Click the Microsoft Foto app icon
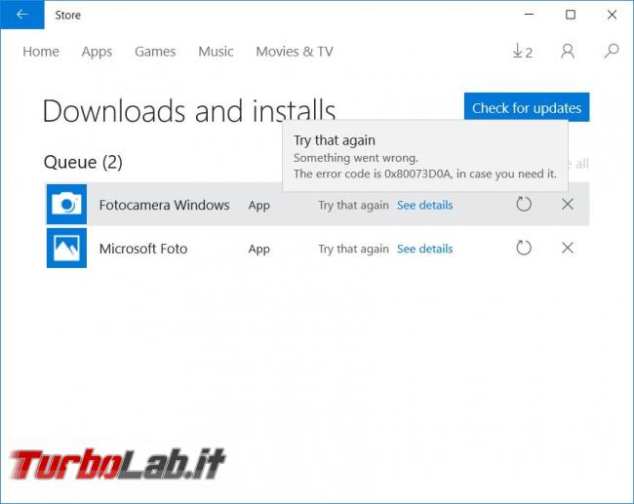 pyautogui.click(x=66, y=248)
